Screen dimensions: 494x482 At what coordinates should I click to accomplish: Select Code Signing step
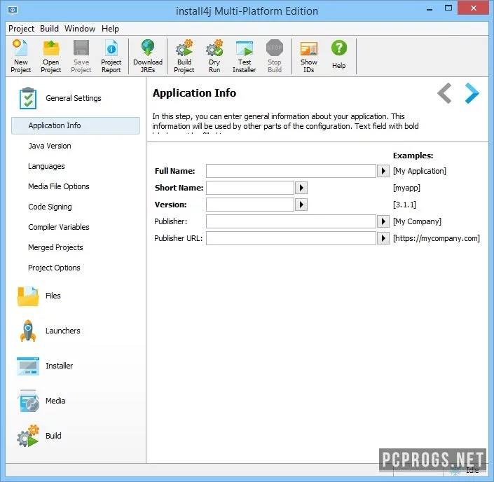click(50, 207)
